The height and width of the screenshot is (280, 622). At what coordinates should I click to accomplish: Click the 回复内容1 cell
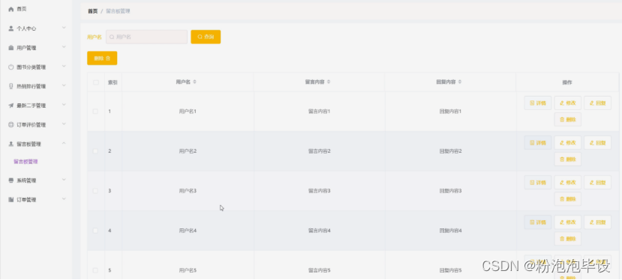point(450,112)
